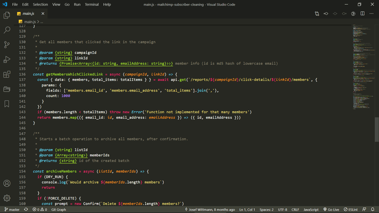The width and height of the screenshot is (379, 213).
Task: Open Problems via errors and warnings count
Action: [39, 210]
